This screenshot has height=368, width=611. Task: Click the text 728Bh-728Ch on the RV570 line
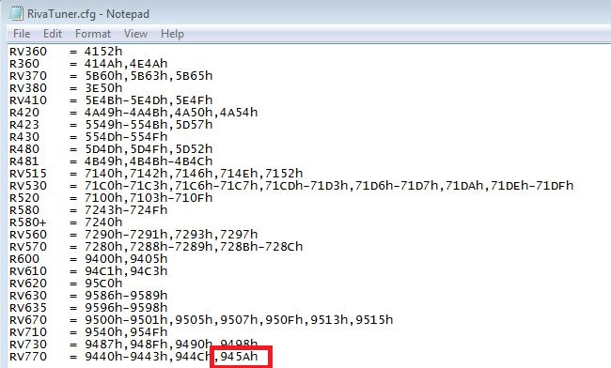click(261, 247)
